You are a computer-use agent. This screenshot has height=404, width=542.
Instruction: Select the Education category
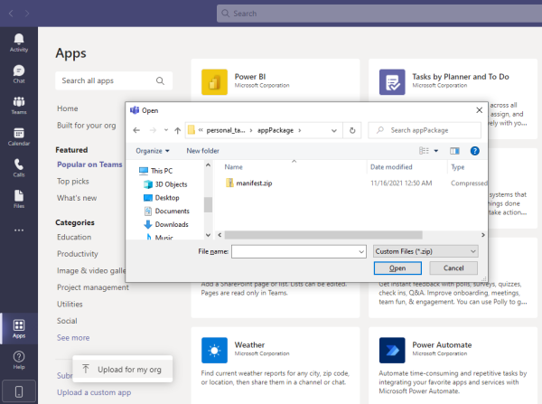point(74,237)
